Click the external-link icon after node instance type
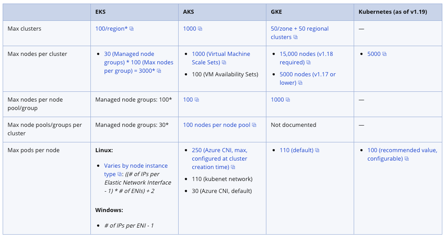445x236 pixels. [x=120, y=174]
